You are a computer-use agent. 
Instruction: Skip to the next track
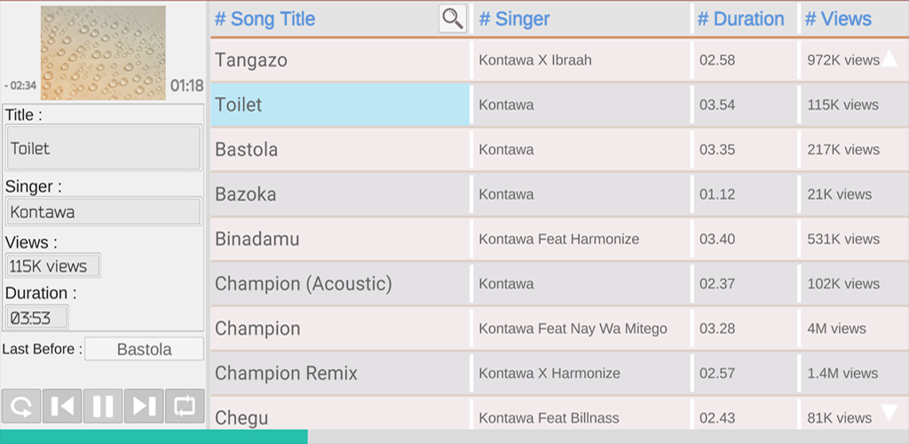(144, 406)
